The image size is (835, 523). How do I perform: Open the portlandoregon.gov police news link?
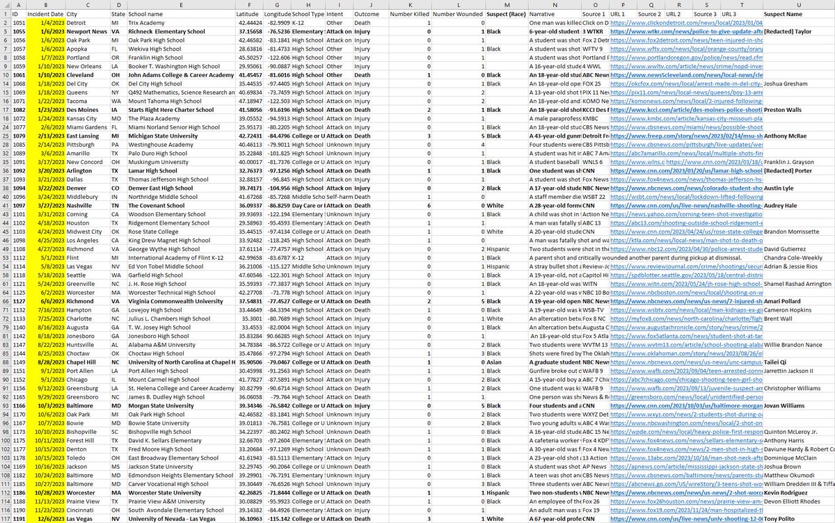[x=685, y=58]
